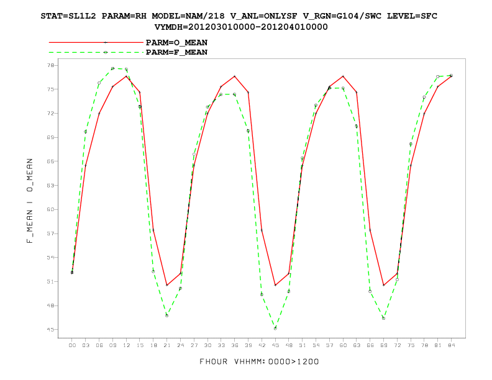Click x-axis tick label 00

72,345
